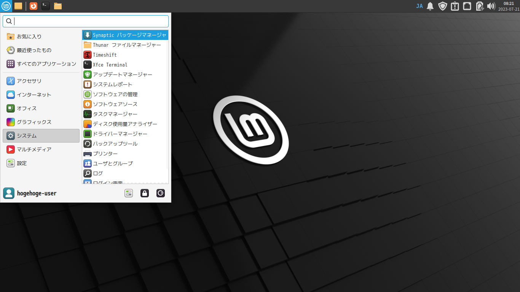Open ログ viewer entry
Image resolution: width=520 pixels, height=292 pixels.
pos(125,173)
